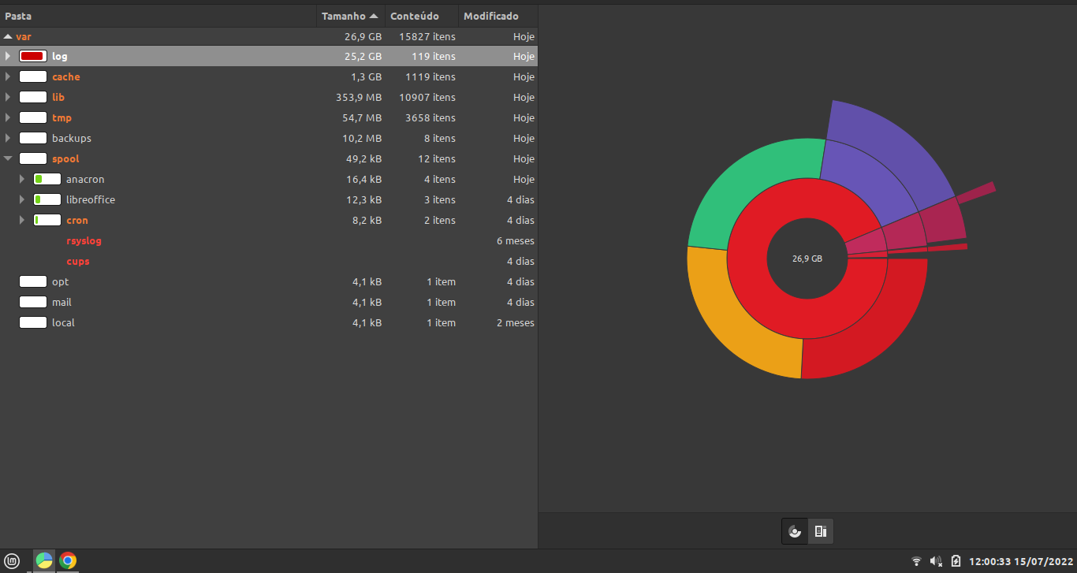Launch Google Chrome from the taskbar
The image size is (1077, 573).
(x=68, y=561)
